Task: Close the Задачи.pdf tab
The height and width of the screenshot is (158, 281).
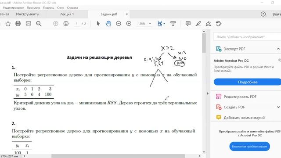Action: [127, 14]
